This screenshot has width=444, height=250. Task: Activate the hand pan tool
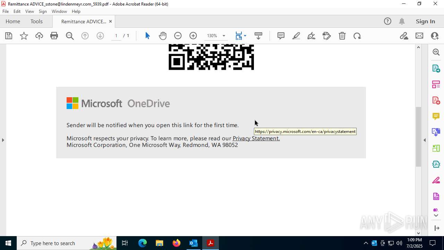(163, 36)
